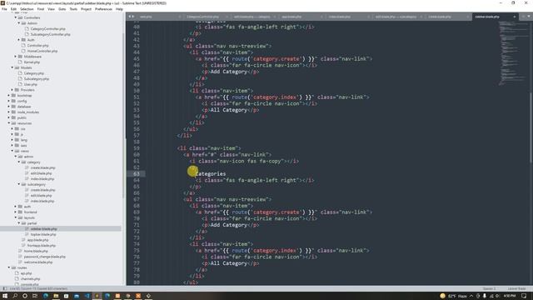This screenshot has height=300, width=533.
Task: Click the folder icon next to database
Action: 13,107
